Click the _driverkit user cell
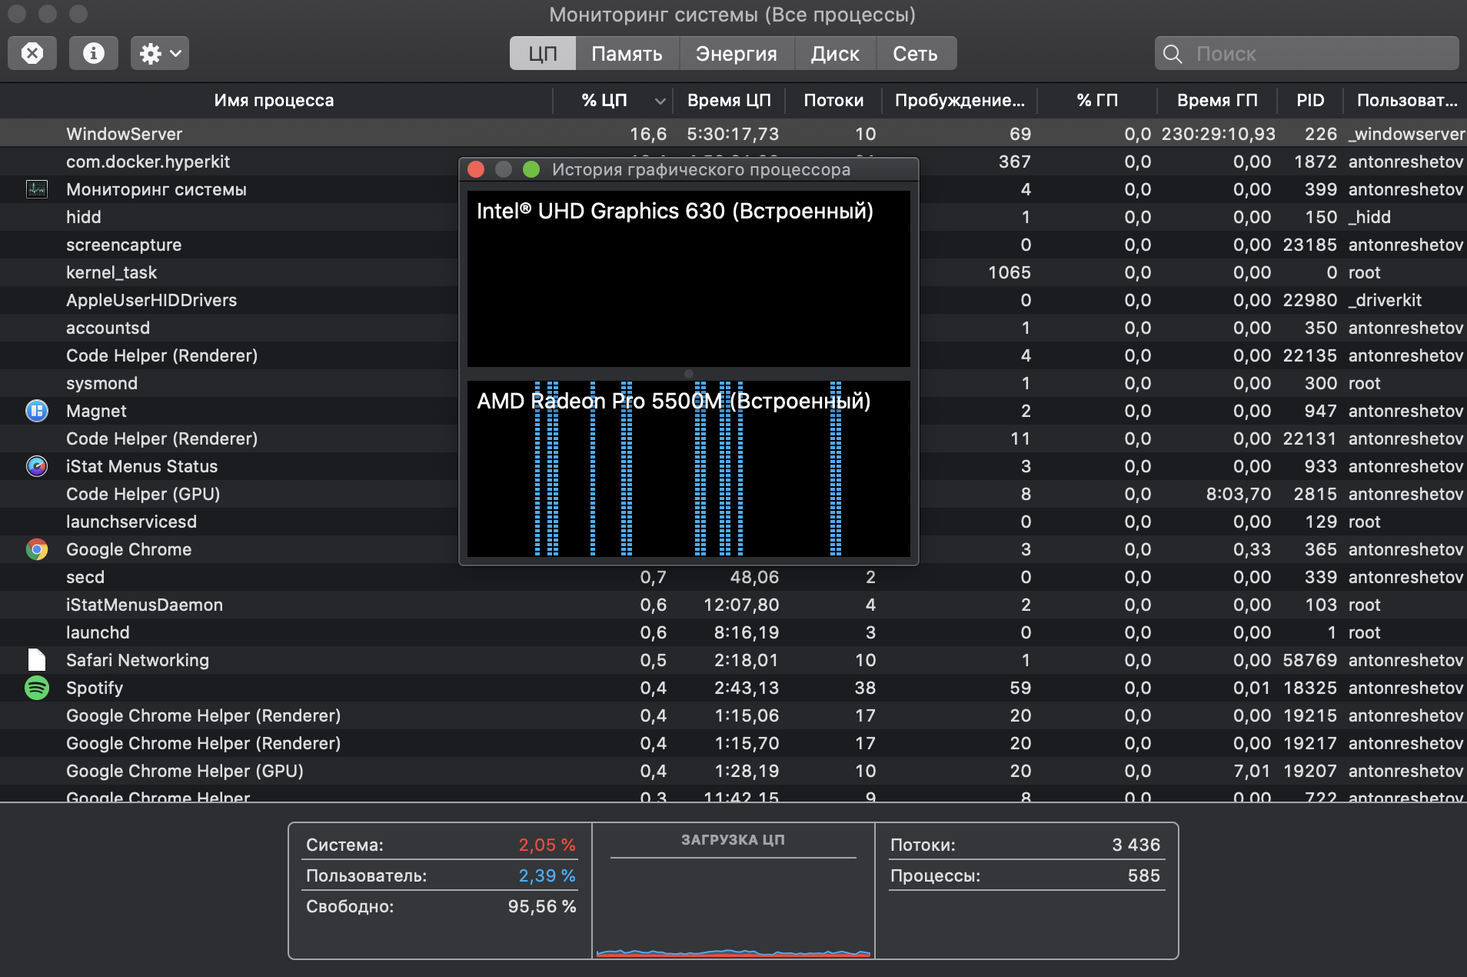 pos(1385,300)
